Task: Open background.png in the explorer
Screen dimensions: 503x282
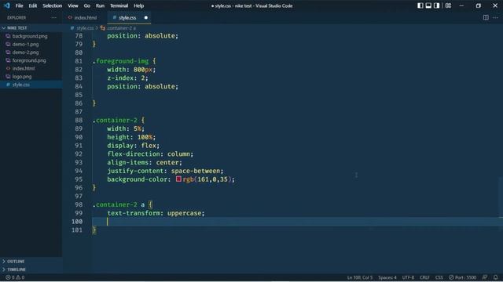Action: 30,36
